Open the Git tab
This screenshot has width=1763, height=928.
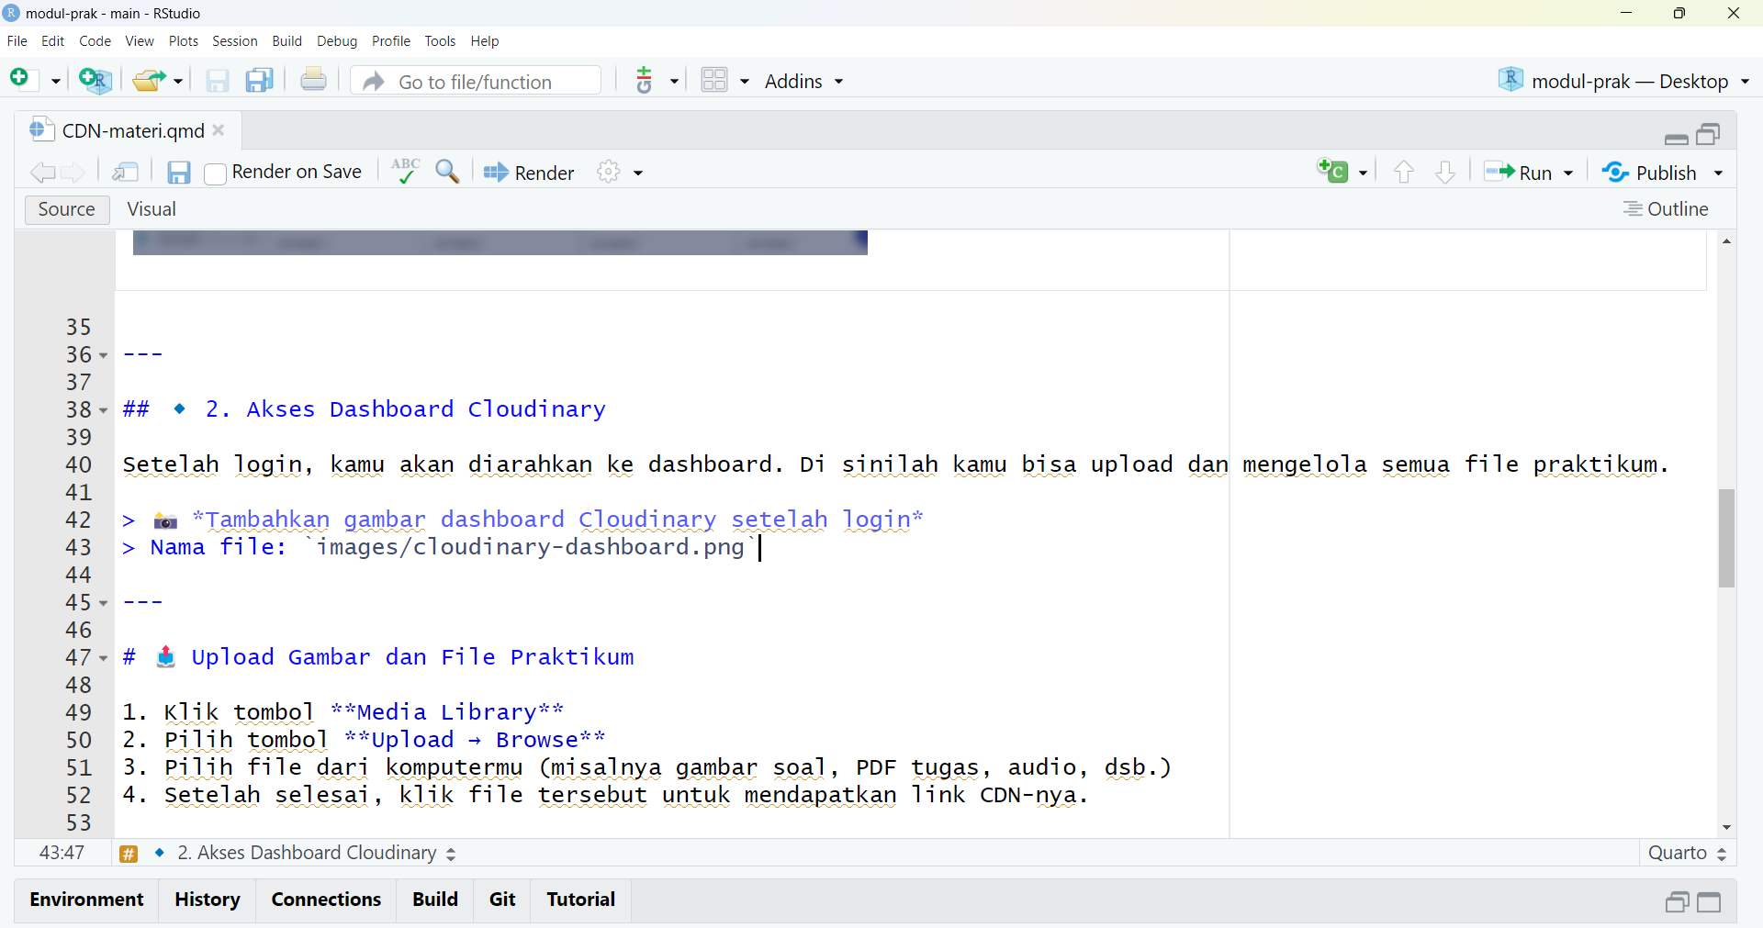click(x=502, y=900)
